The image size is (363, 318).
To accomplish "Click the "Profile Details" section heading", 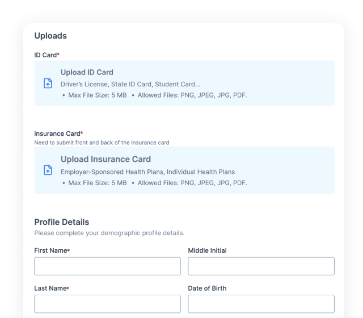I will point(61,222).
